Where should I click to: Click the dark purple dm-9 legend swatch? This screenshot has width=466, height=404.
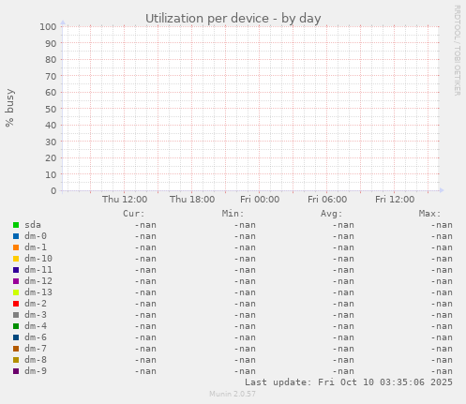16,371
